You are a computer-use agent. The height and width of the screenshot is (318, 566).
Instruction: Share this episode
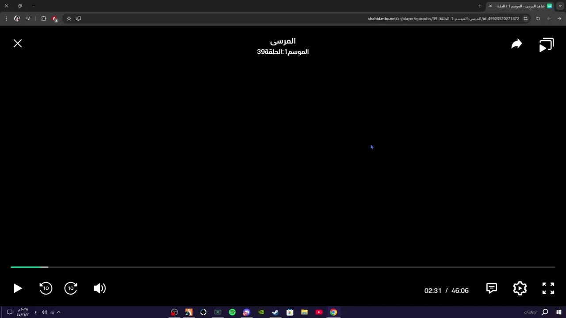coord(516,44)
